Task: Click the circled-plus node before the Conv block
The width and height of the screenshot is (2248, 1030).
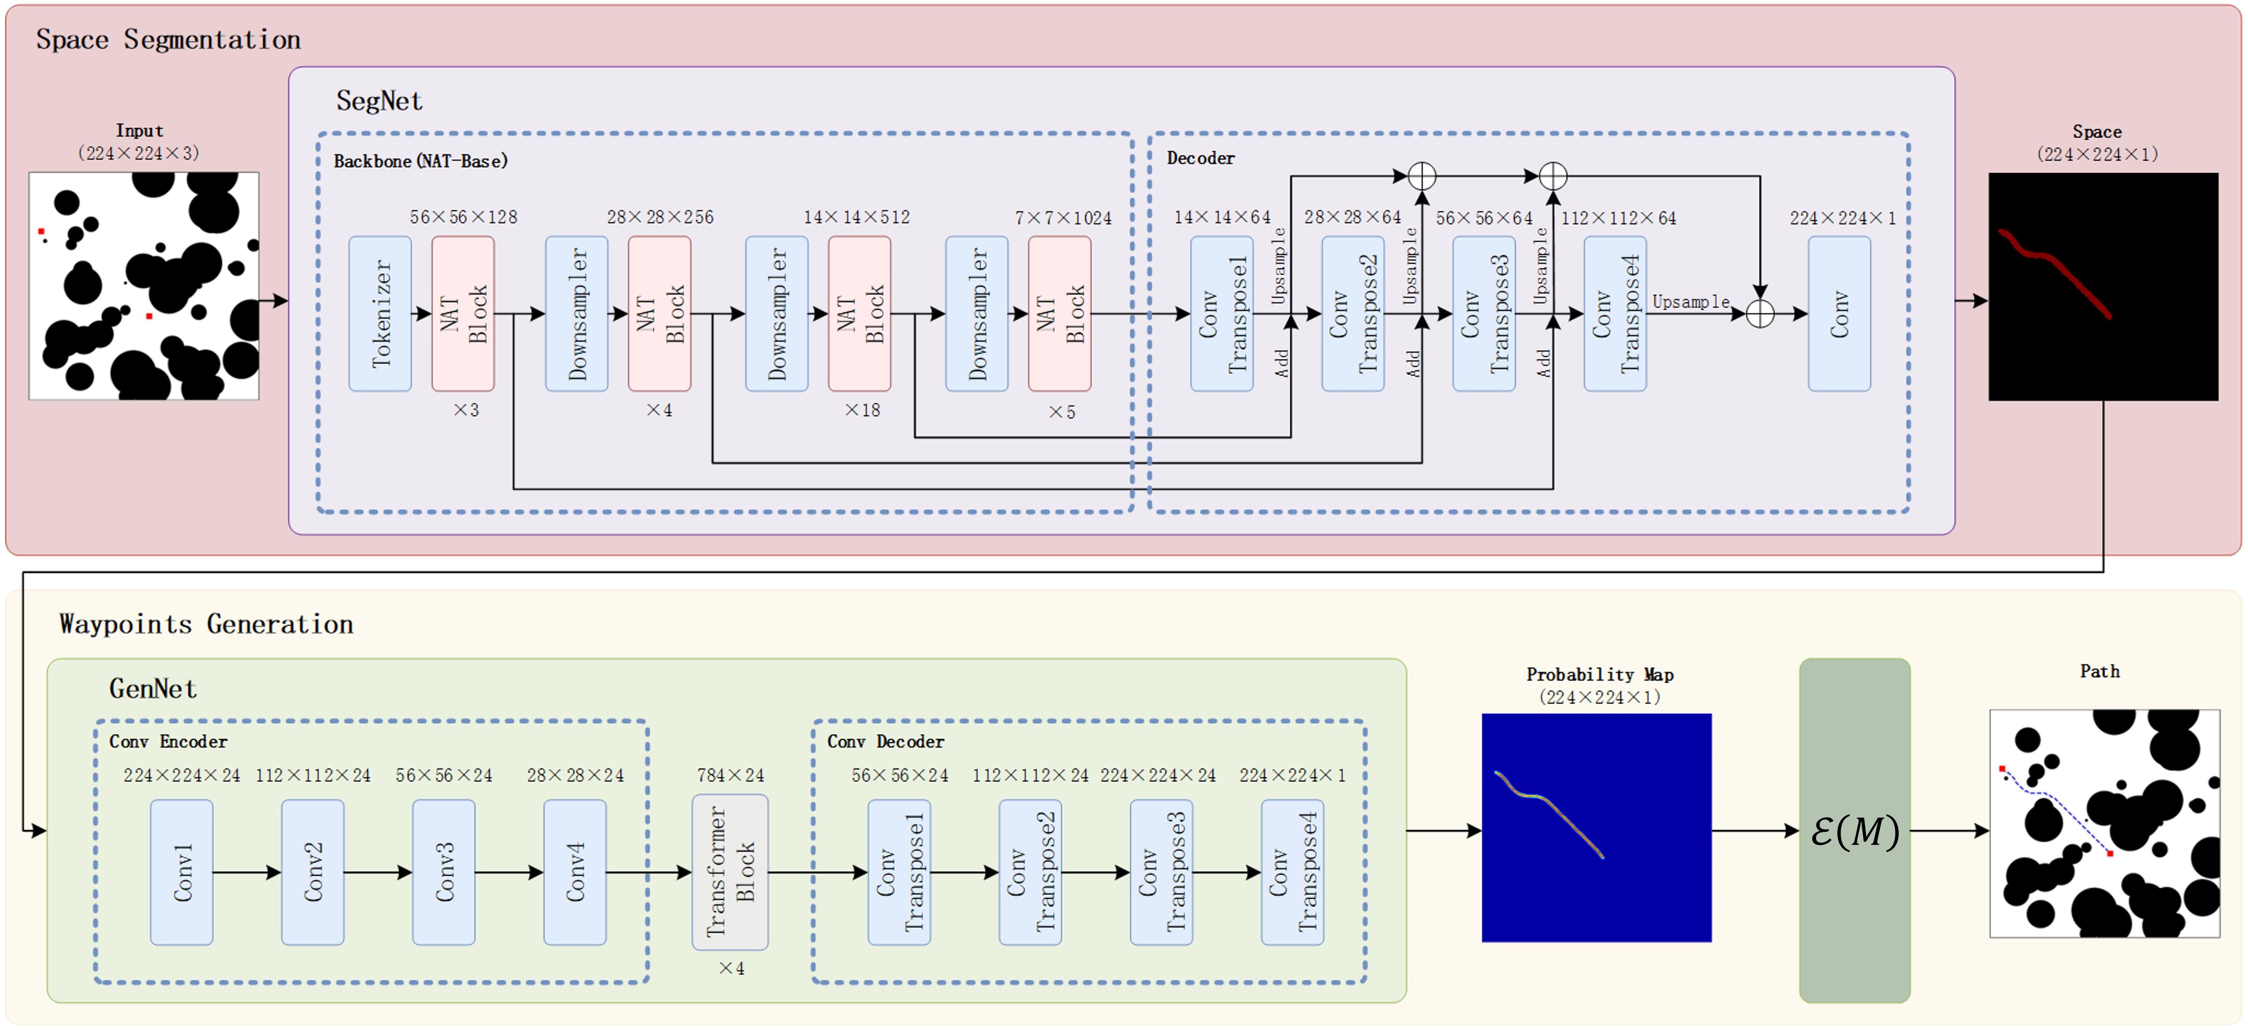Action: pos(1760,314)
